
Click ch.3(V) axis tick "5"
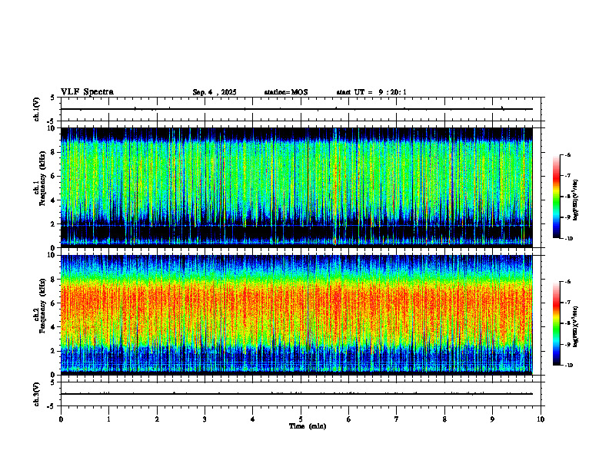click(53, 382)
